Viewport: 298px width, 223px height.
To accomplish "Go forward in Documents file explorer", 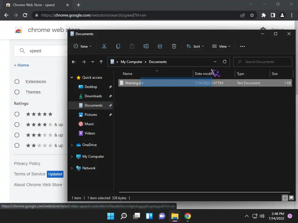I will coord(84,62).
